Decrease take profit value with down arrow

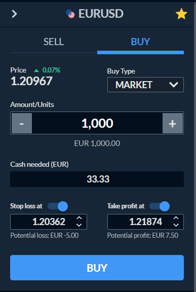[x=176, y=225]
